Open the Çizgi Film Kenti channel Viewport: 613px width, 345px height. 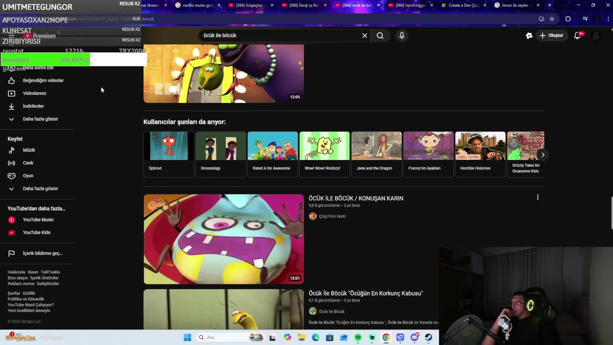point(332,217)
